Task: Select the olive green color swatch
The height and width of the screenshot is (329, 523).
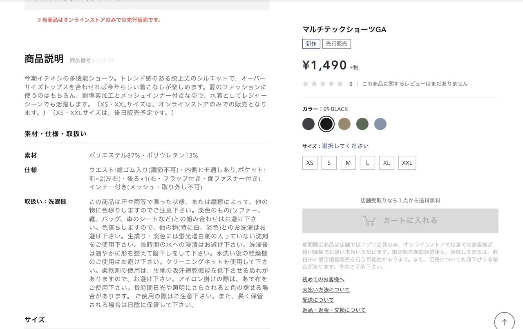Action: (x=362, y=123)
